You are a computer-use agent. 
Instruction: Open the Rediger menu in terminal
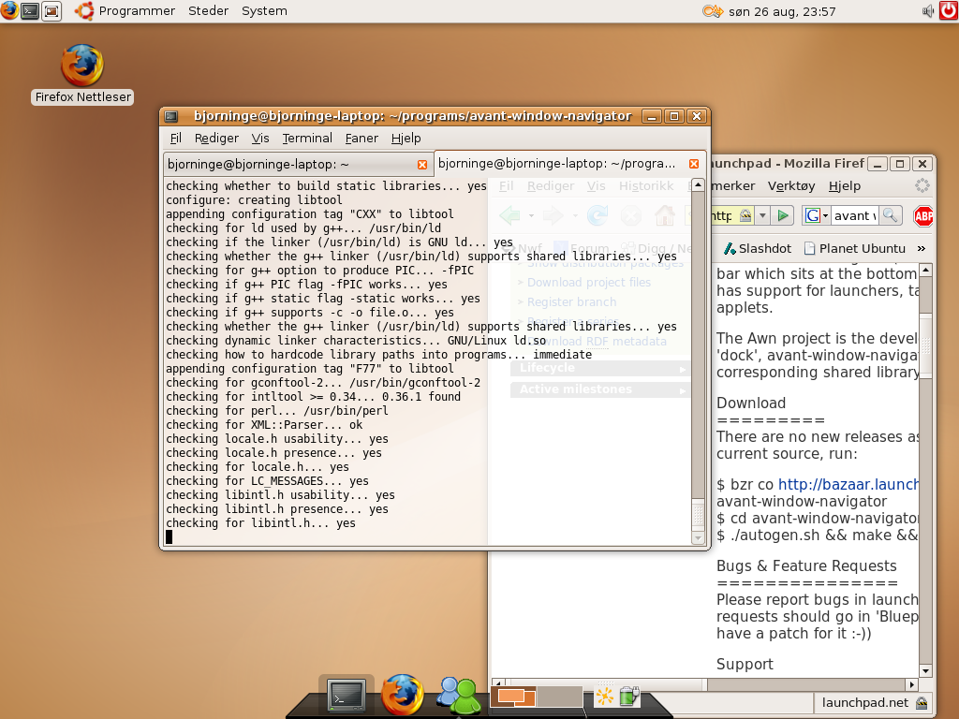[x=216, y=139]
